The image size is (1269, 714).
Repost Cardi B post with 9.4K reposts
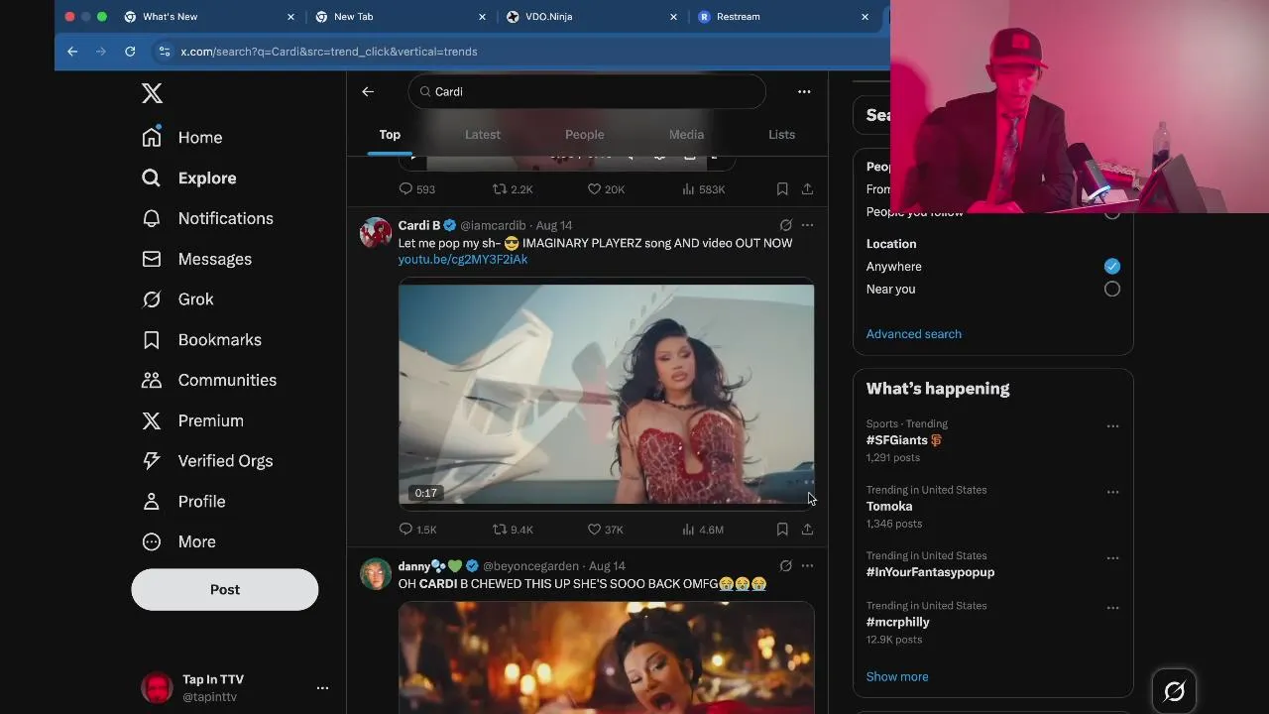(x=513, y=530)
